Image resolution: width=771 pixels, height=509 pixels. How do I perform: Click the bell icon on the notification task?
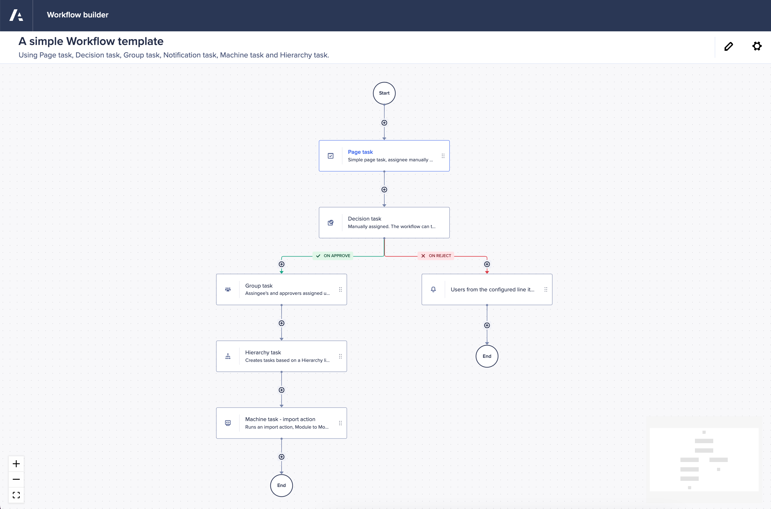433,289
